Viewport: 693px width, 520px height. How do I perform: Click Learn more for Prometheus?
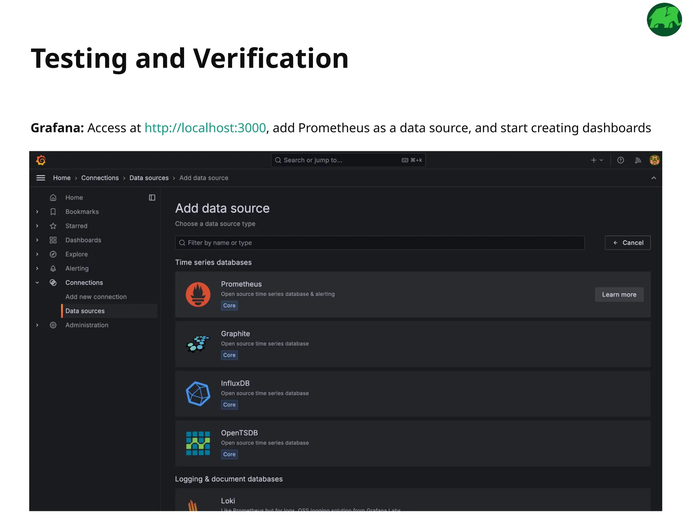pos(619,295)
